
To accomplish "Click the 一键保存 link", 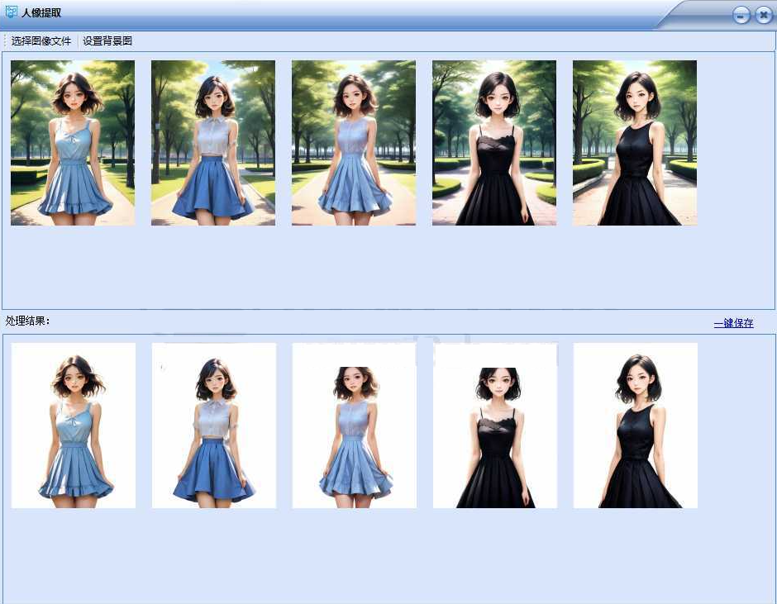I will click(x=733, y=323).
